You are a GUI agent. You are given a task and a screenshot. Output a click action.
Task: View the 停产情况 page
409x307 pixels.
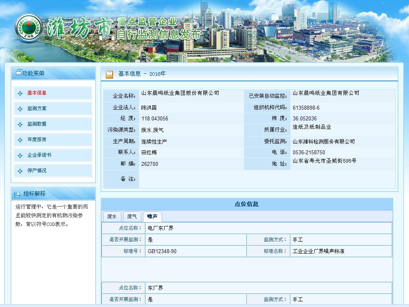[x=37, y=171]
